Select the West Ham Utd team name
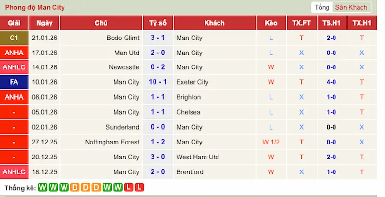 click(198, 157)
